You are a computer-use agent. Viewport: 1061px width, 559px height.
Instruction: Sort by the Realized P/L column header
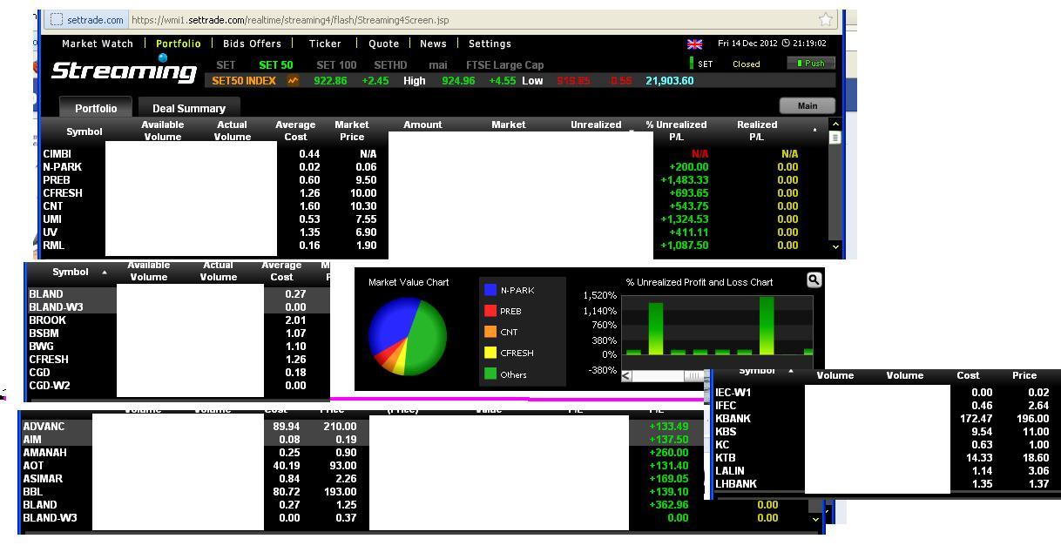[x=757, y=131]
